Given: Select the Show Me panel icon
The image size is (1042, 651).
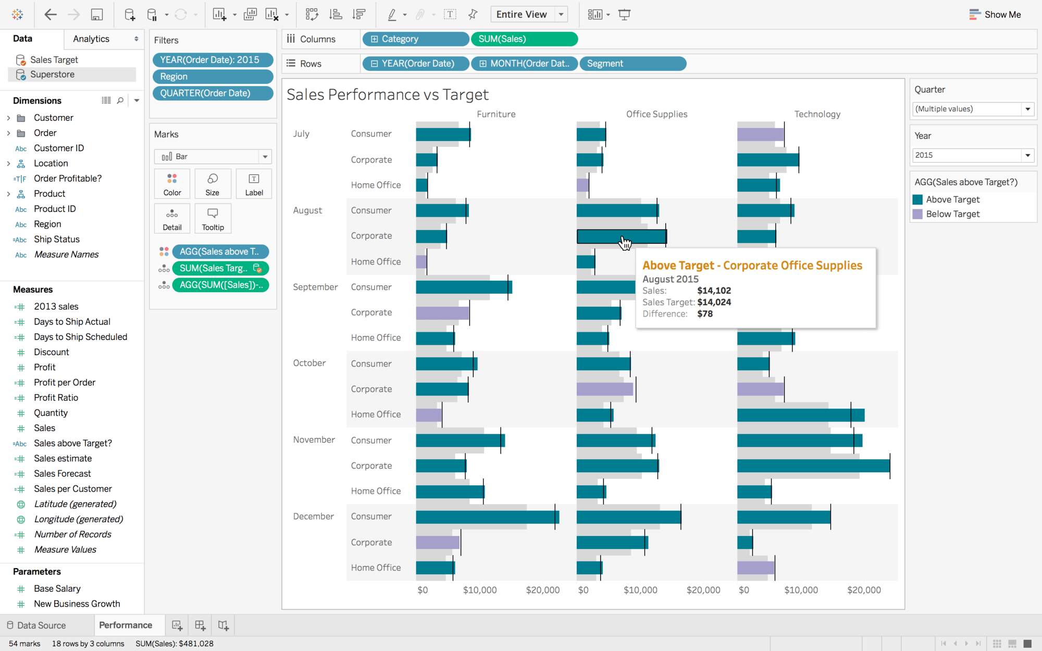Looking at the screenshot, I should click(974, 14).
